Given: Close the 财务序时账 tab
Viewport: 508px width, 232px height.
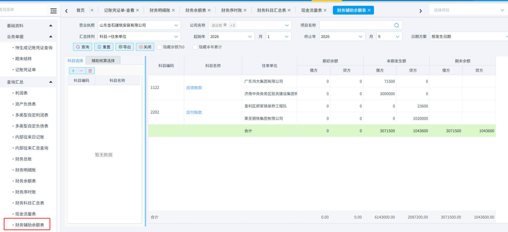Looking at the screenshot, I should (245, 10).
